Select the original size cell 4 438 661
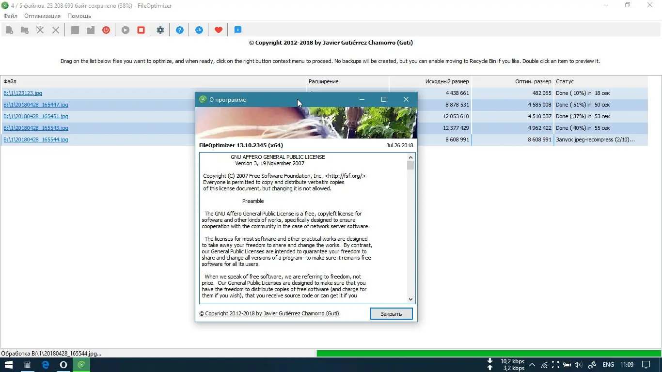 [457, 93]
